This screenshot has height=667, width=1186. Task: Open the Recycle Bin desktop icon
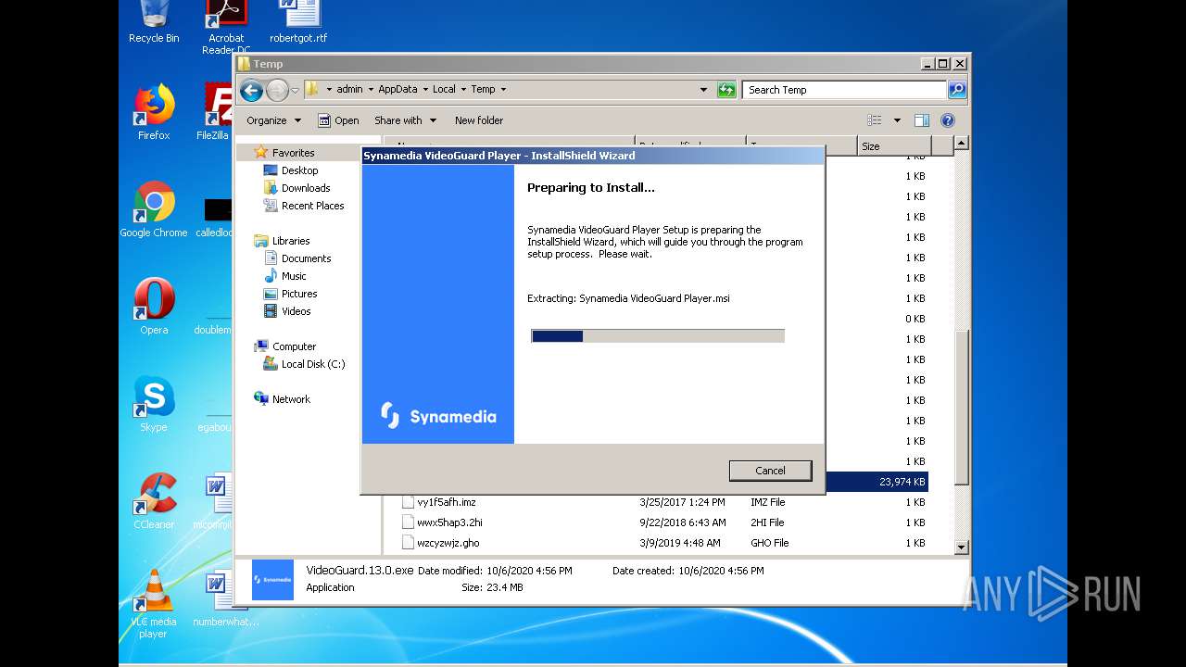pyautogui.click(x=154, y=22)
